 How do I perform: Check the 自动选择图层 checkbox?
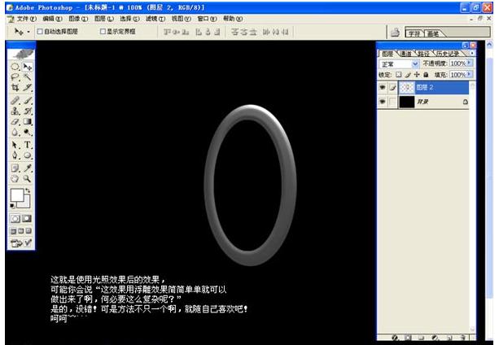coord(40,32)
